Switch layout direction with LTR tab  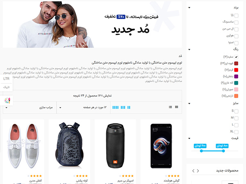point(6,79)
